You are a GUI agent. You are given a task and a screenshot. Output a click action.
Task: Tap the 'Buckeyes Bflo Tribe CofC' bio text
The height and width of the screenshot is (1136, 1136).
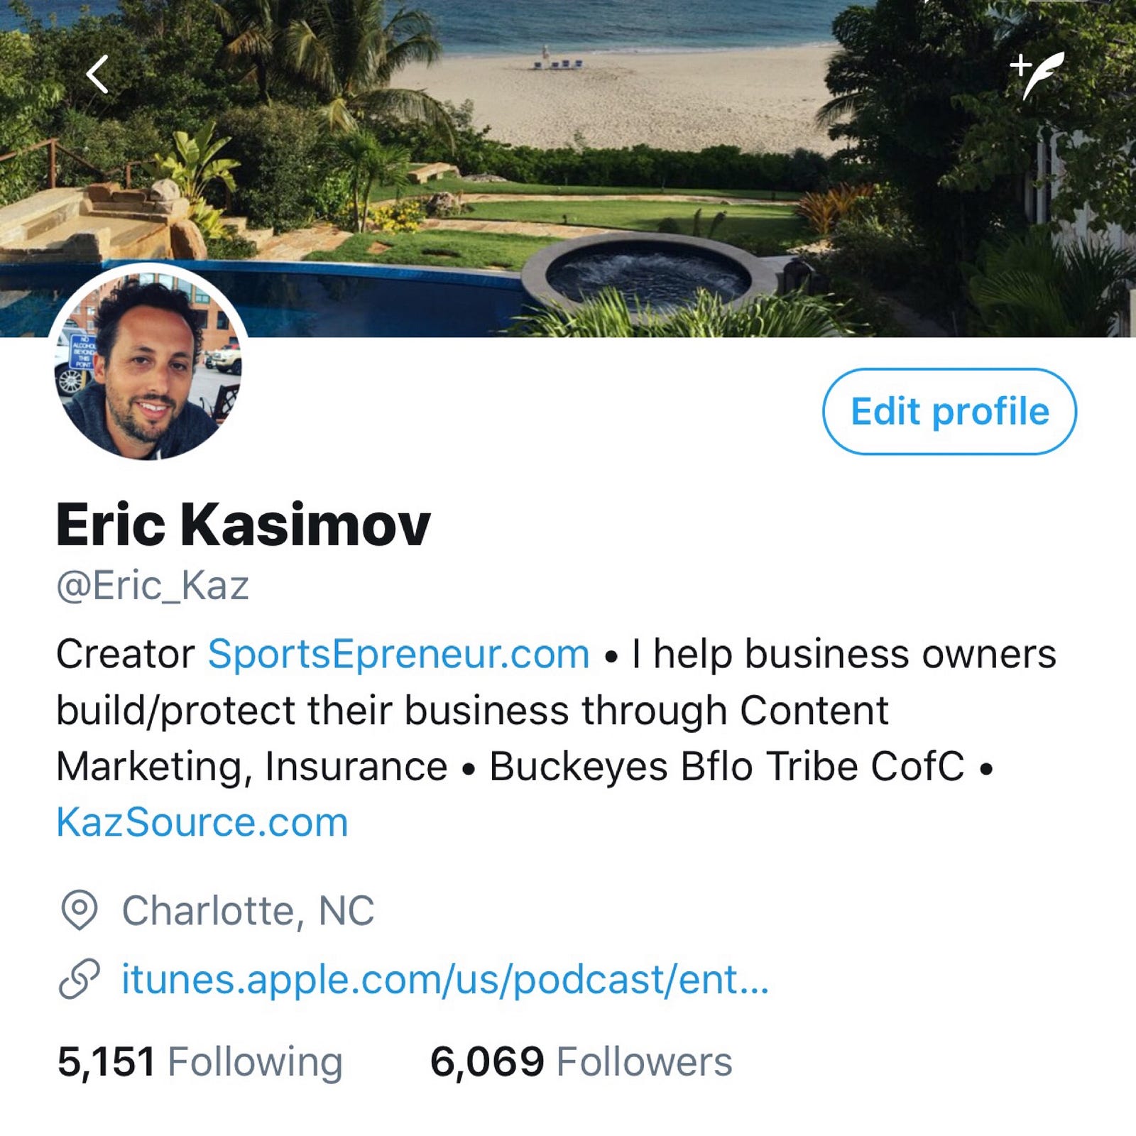(x=727, y=767)
